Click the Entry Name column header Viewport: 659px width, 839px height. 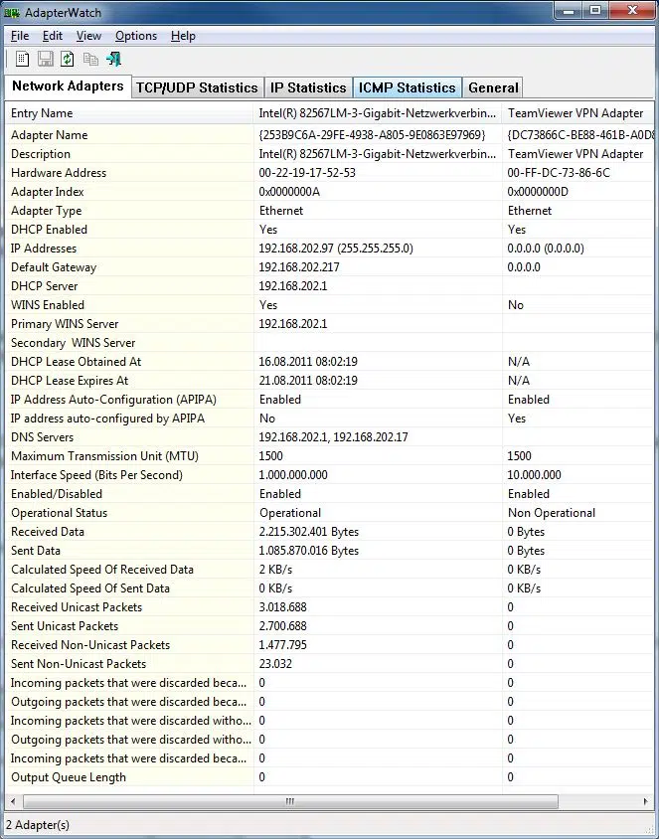129,113
